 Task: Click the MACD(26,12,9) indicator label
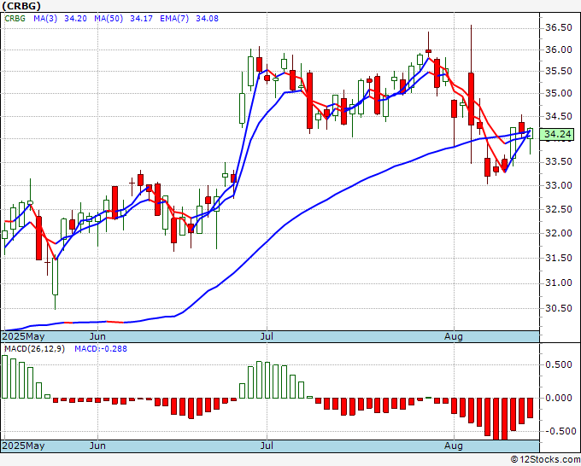tap(34, 349)
